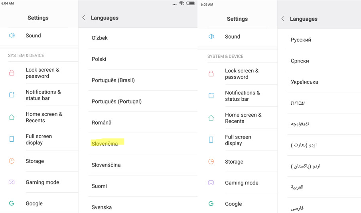Viewport: 361px width, 213px height.
Task: Select Polski language option
Action: (x=99, y=59)
